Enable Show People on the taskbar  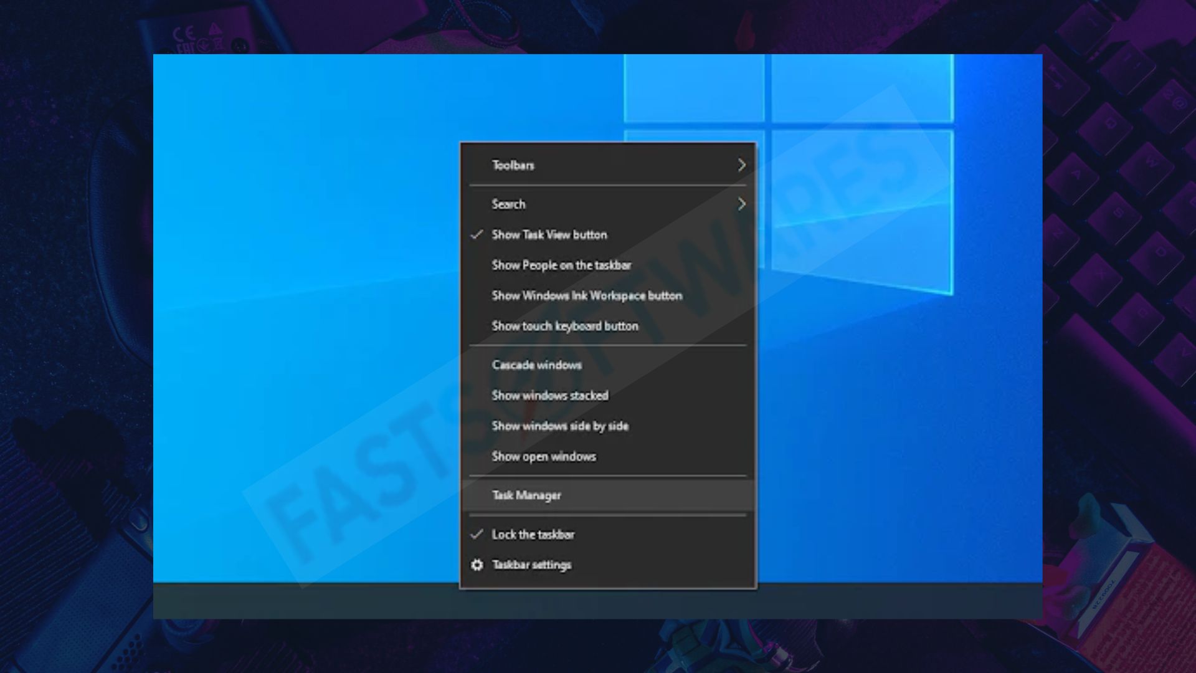608,265
